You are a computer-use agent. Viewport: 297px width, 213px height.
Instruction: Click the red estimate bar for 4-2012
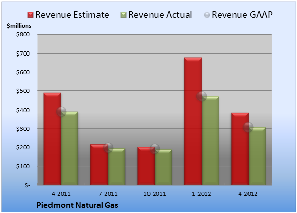point(240,148)
